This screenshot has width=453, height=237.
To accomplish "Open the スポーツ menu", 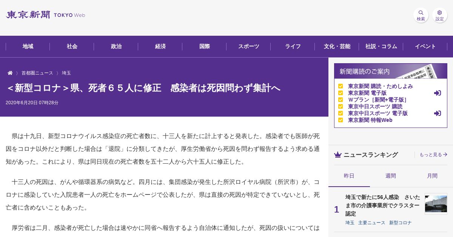I will pos(249,47).
